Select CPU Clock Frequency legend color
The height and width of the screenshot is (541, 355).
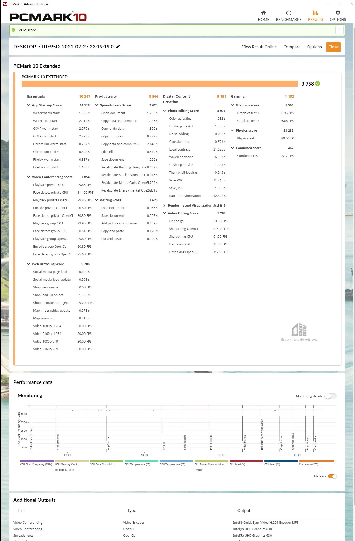coord(37,461)
